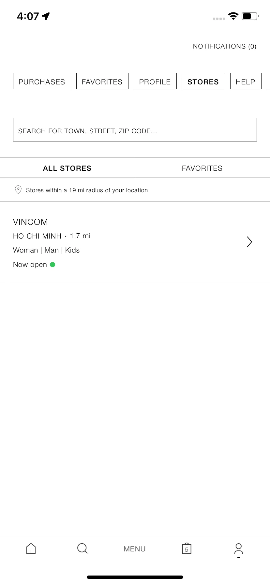Viewport: 270px width, 584px height.
Task: Open the Help section
Action: pyautogui.click(x=246, y=81)
